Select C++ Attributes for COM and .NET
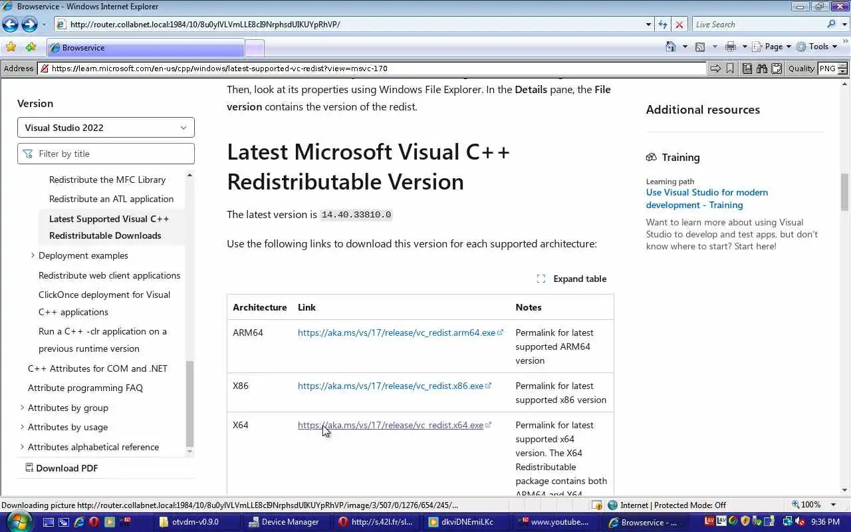Image resolution: width=851 pixels, height=532 pixels. [x=98, y=368]
